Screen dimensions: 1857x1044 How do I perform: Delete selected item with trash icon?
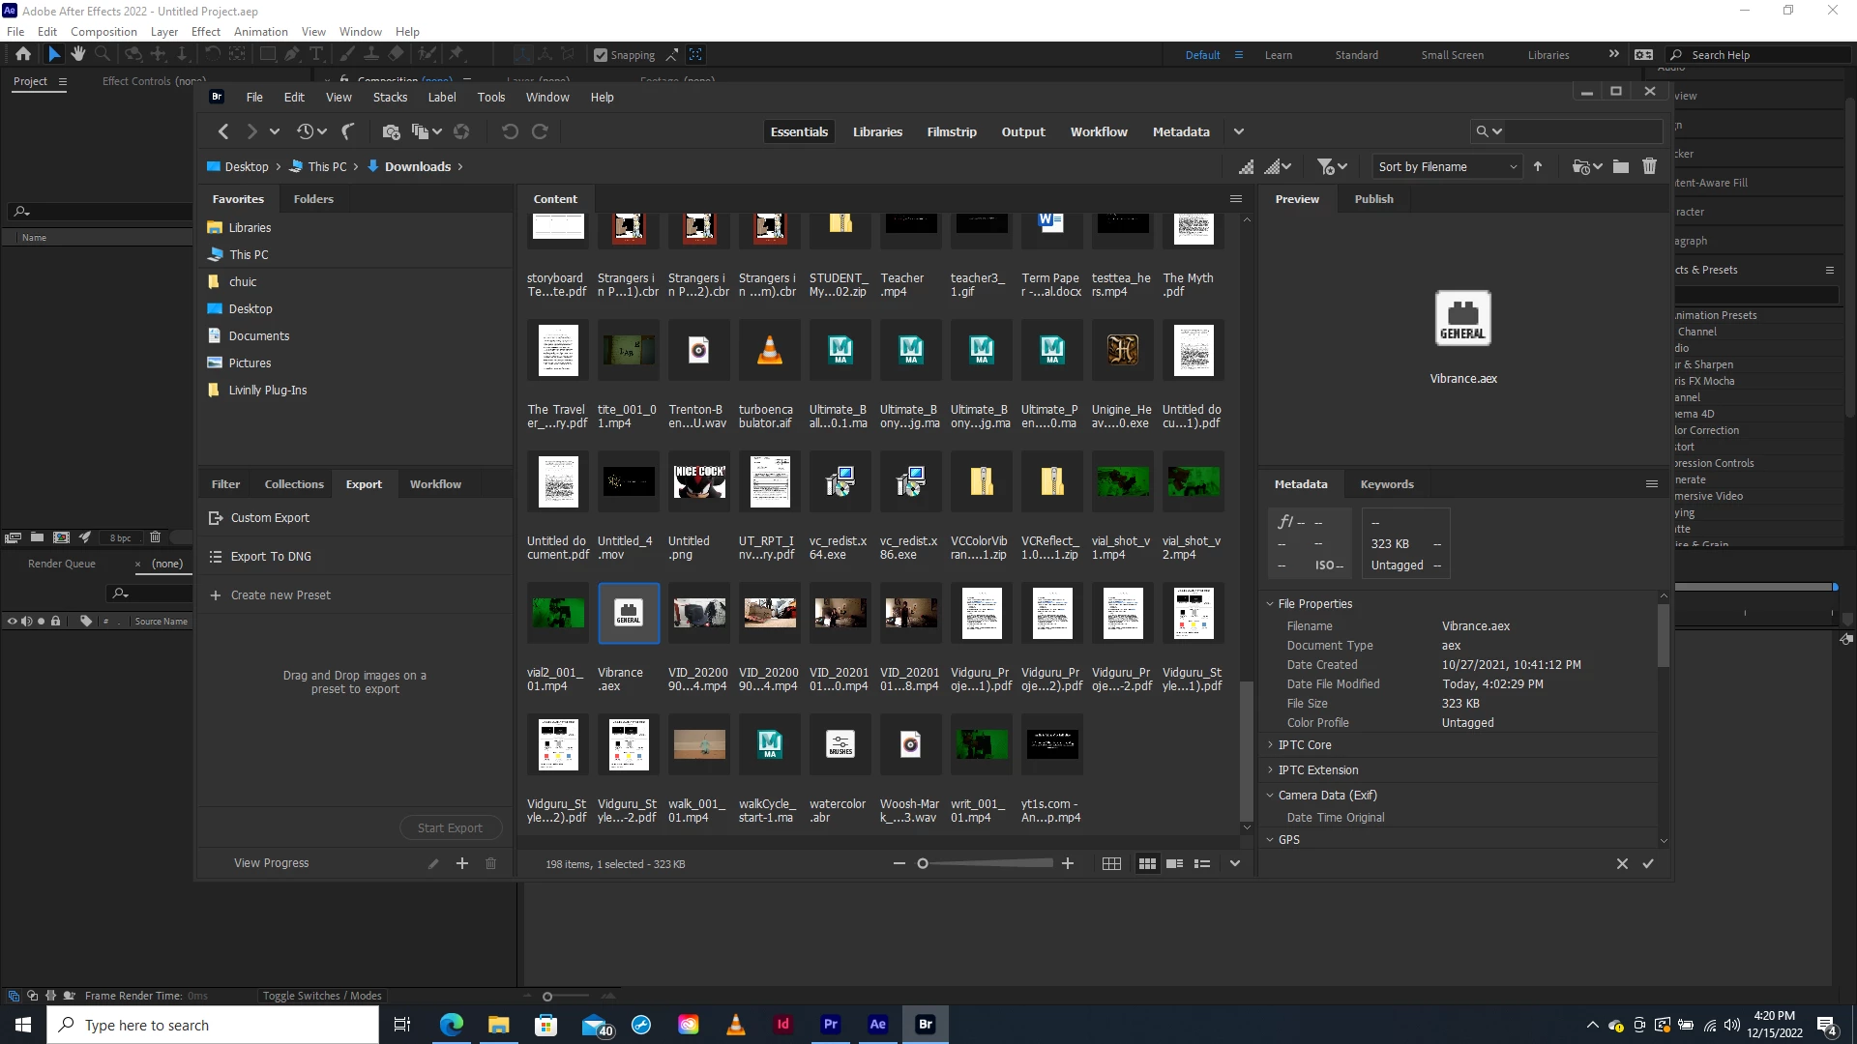pyautogui.click(x=1650, y=167)
